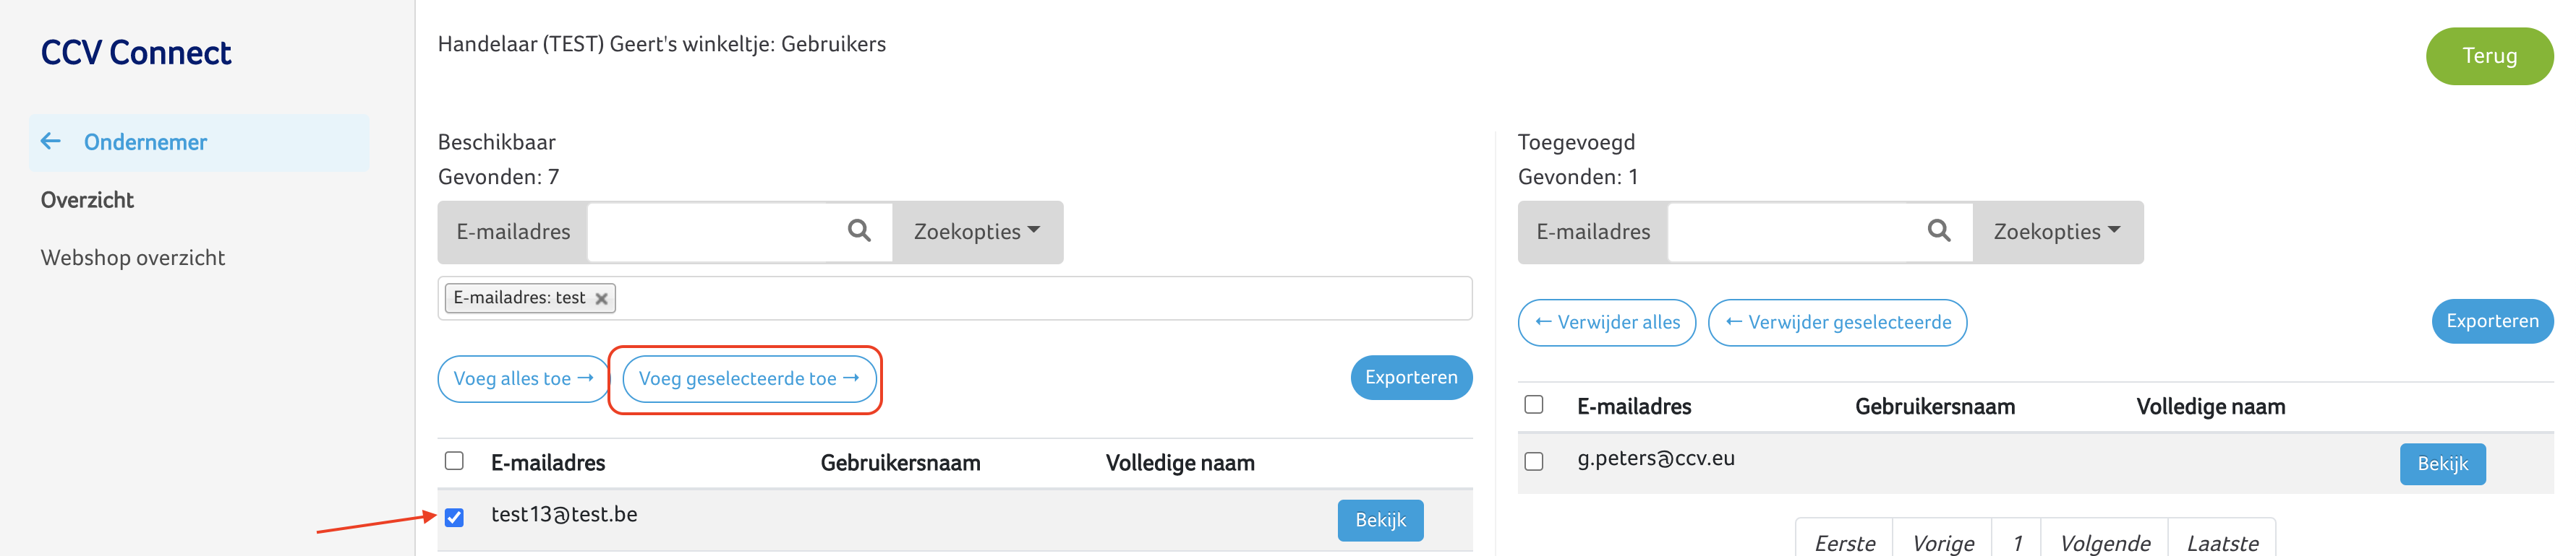The image size is (2576, 556).
Task: Focus the E-mailadres search field in Beschikbaar
Action: [715, 232]
